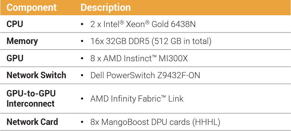The width and height of the screenshot is (291, 131).
Task: Select the GPU-to-GPU Interconnect label
Action: [x=31, y=99]
